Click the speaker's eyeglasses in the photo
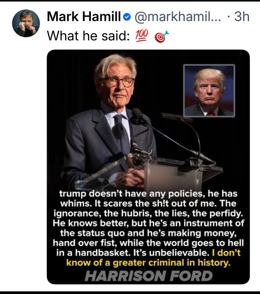The image size is (260, 294). click(117, 82)
